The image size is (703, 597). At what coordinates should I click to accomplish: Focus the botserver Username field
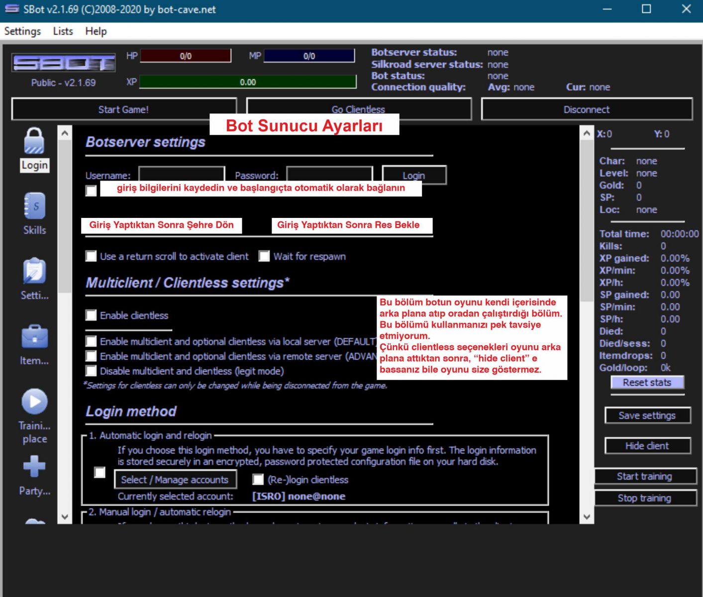[182, 174]
